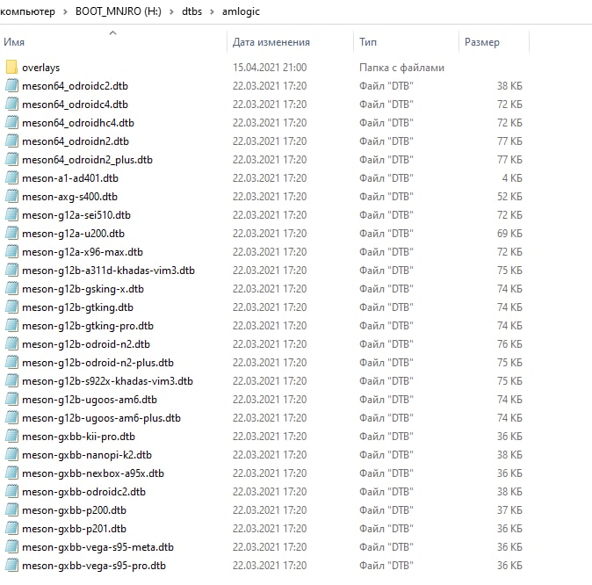Image resolution: width=592 pixels, height=585 pixels.
Task: Select icon of meson64_odroidc4.dtb
Action: (11, 105)
